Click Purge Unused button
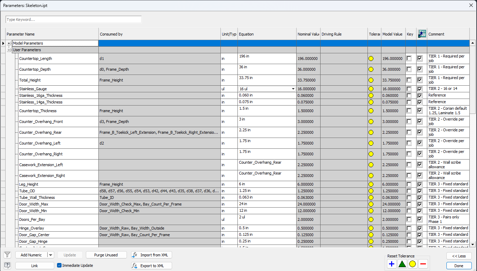 [106, 255]
